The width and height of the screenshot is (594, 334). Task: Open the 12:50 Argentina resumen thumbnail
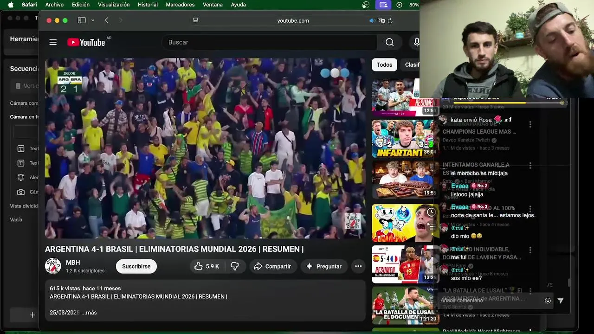pyautogui.click(x=403, y=97)
